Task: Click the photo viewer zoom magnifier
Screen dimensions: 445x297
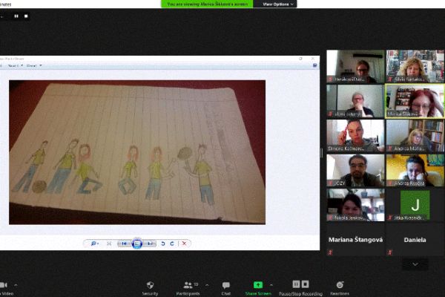Action: point(94,243)
